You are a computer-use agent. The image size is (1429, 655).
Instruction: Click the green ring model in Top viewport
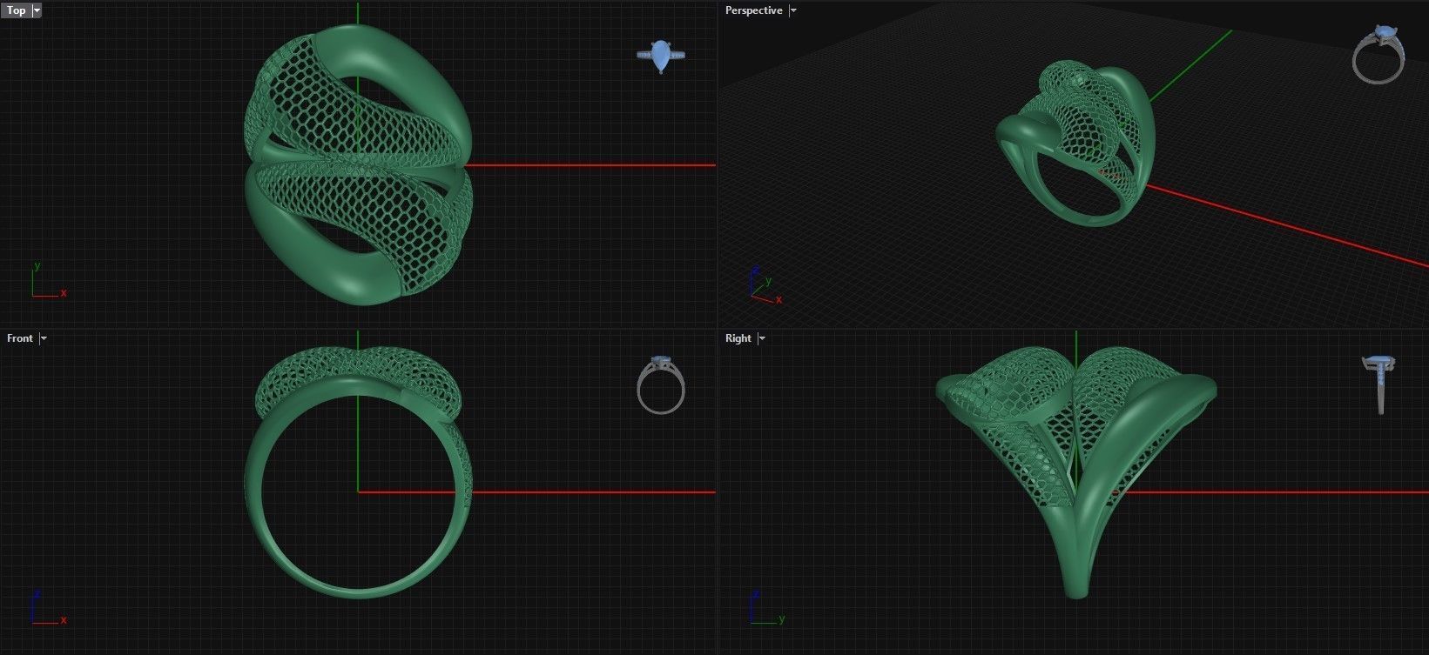click(x=358, y=164)
